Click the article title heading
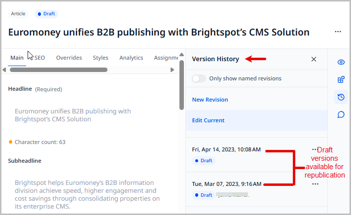 pyautogui.click(x=159, y=32)
